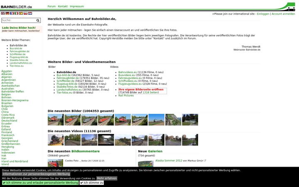
Task: Accept cookies with personalisierte Werbung button
Action: click(x=40, y=183)
